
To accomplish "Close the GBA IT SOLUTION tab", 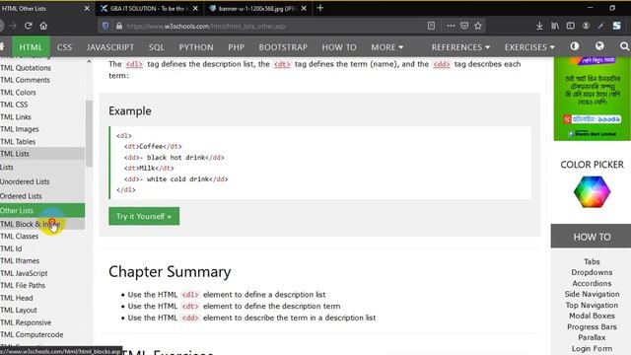I will coord(195,8).
